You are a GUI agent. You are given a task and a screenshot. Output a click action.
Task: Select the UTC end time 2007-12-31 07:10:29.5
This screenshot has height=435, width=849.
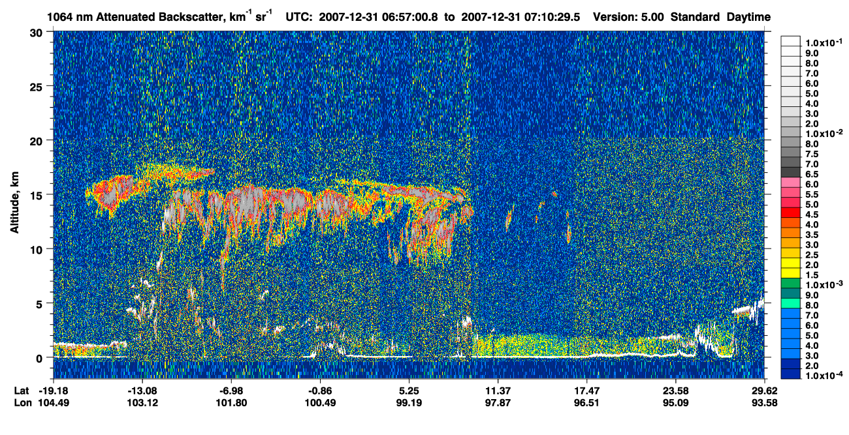(x=521, y=17)
